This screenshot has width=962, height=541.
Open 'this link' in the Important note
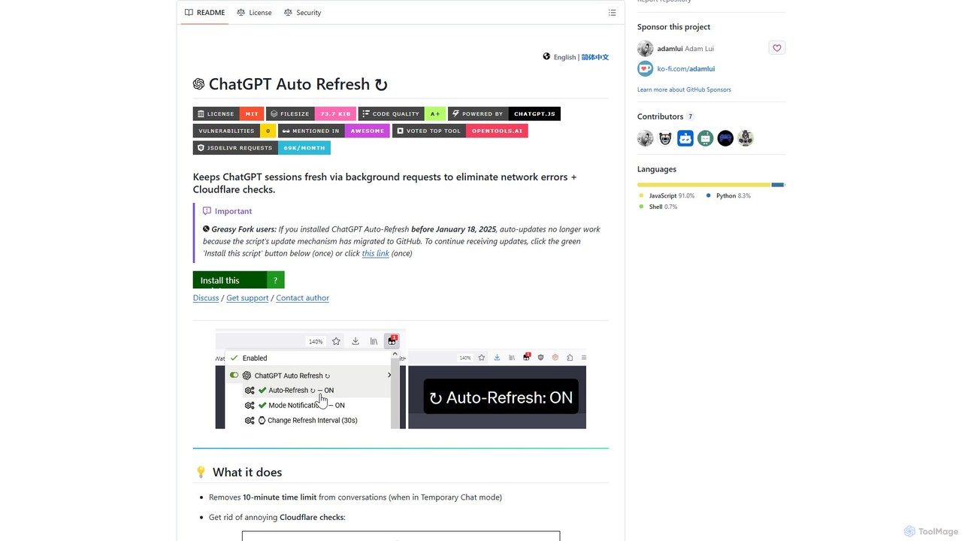376,253
